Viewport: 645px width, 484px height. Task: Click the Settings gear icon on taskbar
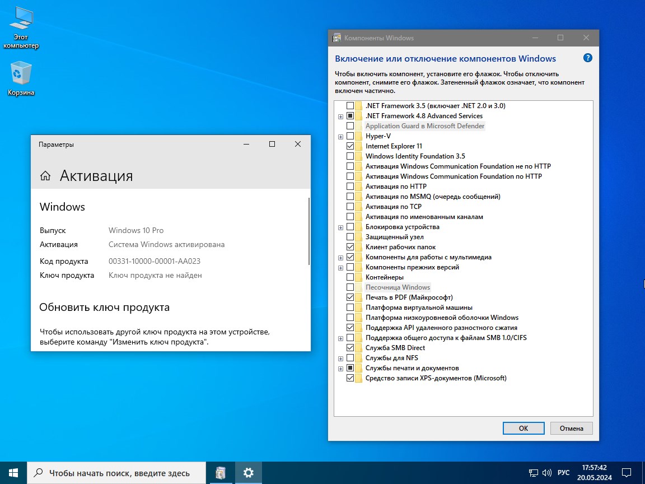[x=248, y=472]
